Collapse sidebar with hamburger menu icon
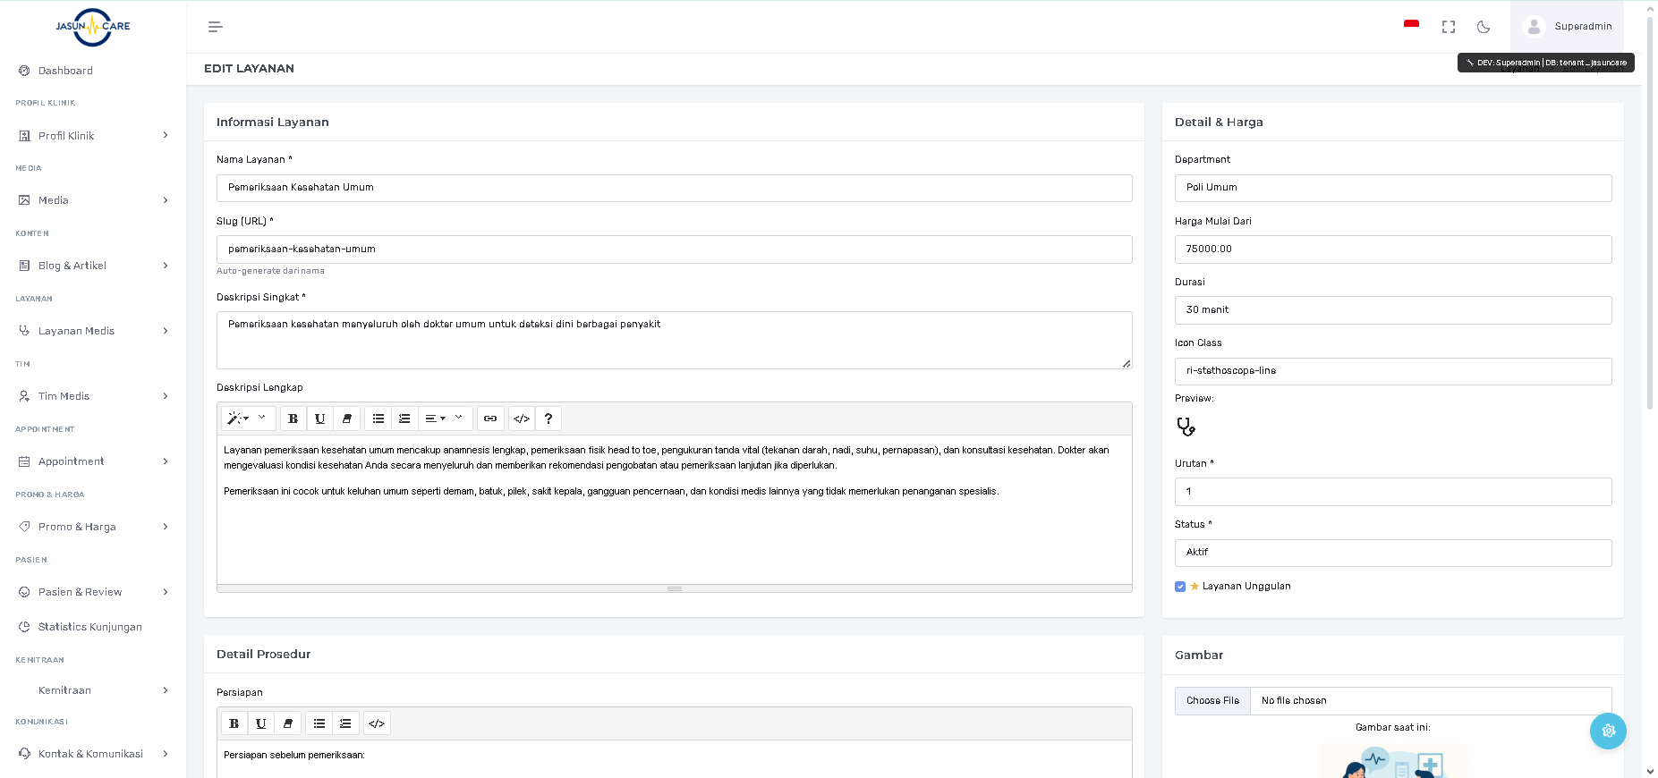This screenshot has height=778, width=1658. coord(215,27)
